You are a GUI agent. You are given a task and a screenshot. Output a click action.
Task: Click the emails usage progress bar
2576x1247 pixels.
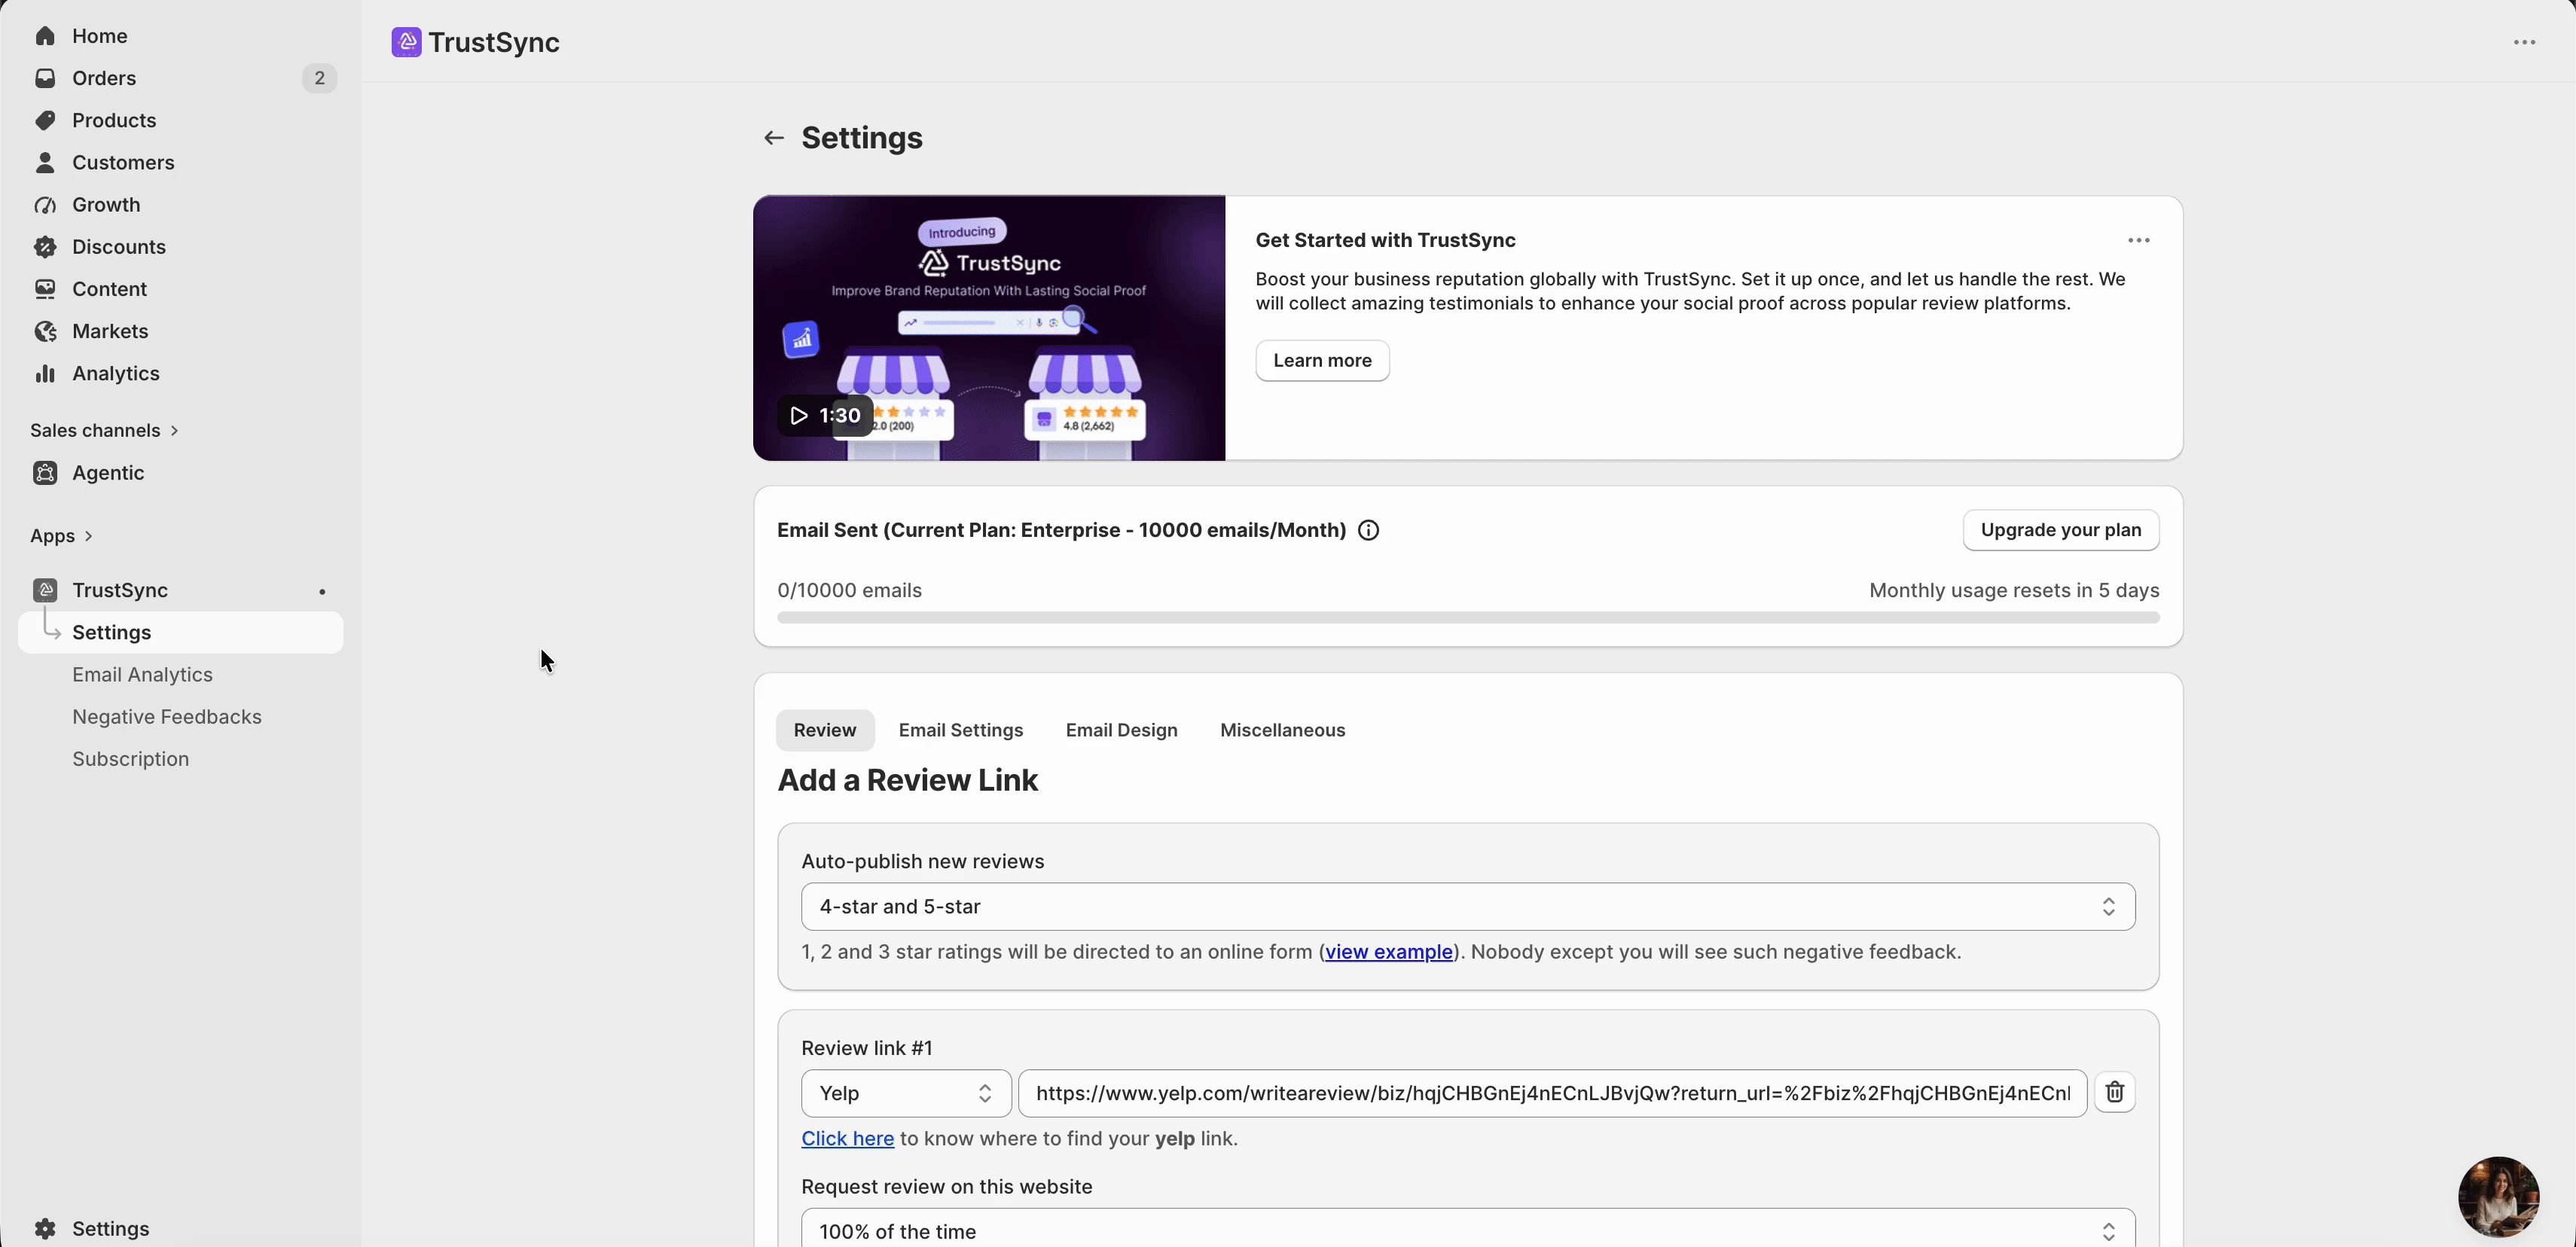1468,618
